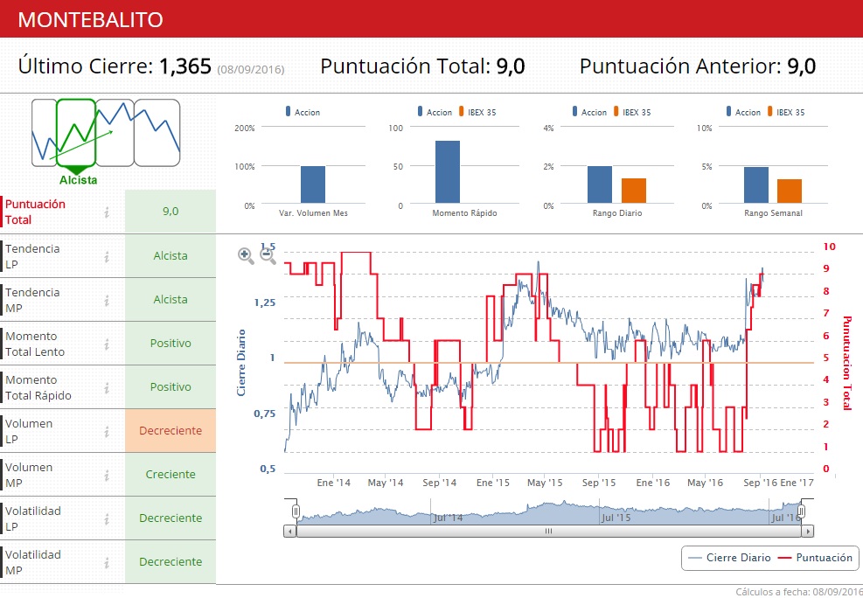
Task: Click the Sep '16 x-axis label
Action: pyautogui.click(x=760, y=483)
